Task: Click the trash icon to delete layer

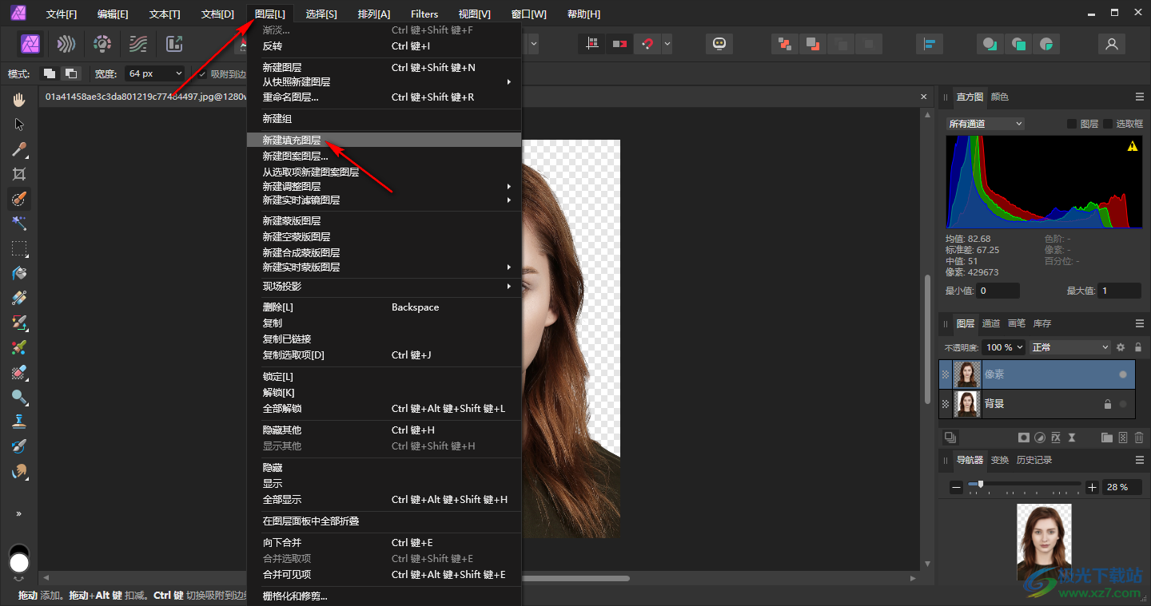Action: [x=1139, y=438]
